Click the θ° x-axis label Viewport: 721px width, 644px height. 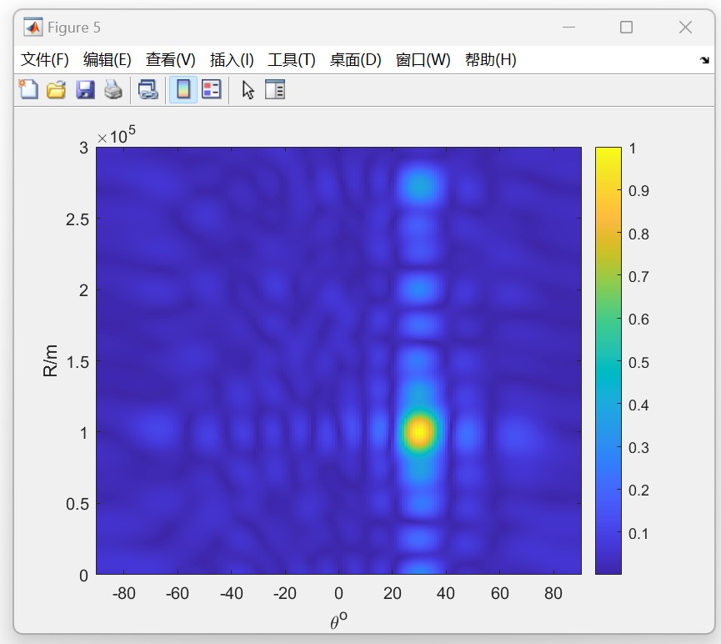coord(338,621)
